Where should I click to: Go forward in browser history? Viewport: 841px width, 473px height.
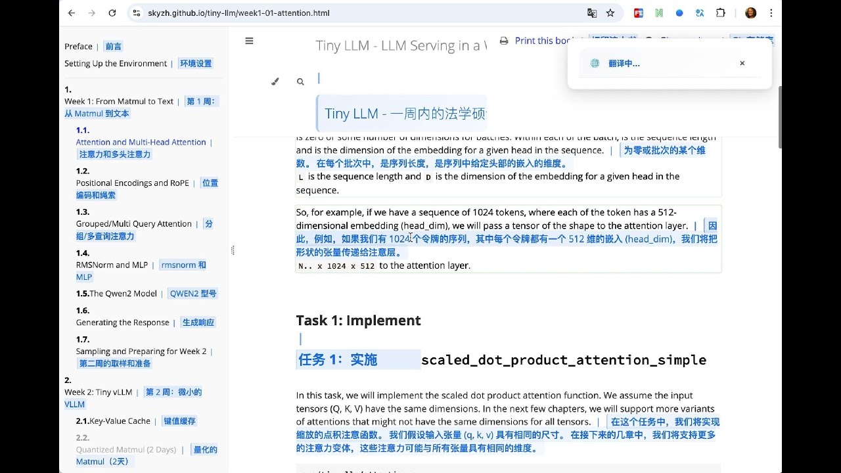pos(92,13)
